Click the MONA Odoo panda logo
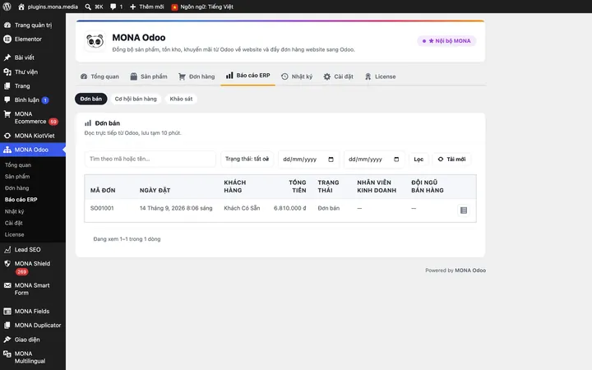 [x=95, y=41]
